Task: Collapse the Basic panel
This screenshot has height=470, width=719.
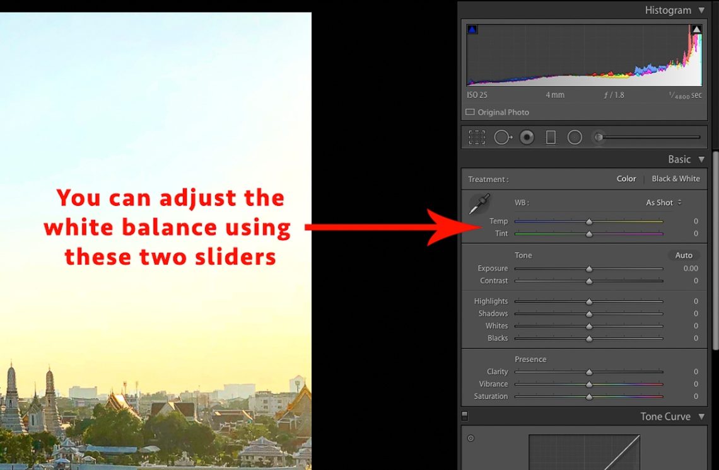Action: pos(701,160)
